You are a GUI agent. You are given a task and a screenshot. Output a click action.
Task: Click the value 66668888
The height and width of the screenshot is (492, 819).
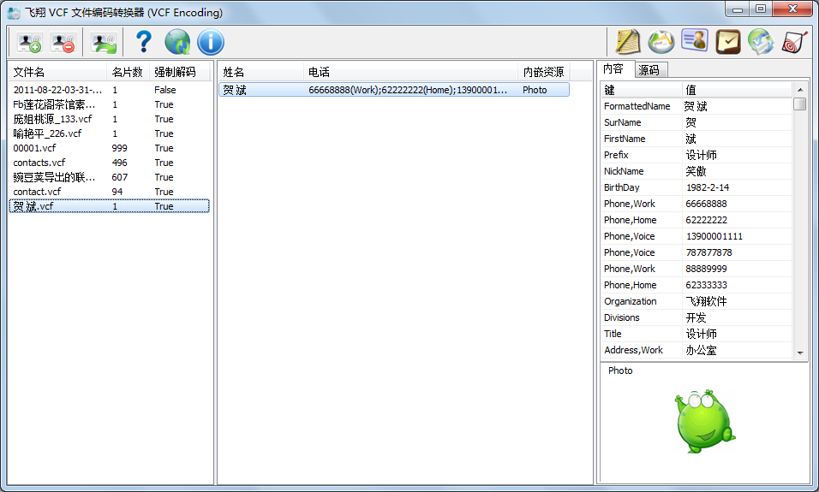point(706,204)
